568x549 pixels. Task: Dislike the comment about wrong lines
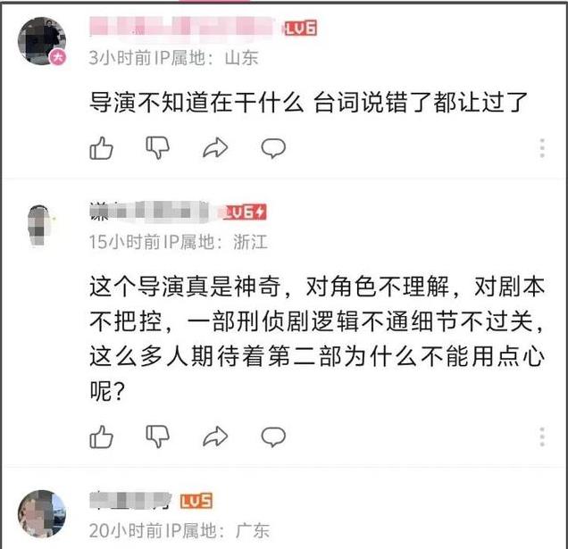157,148
